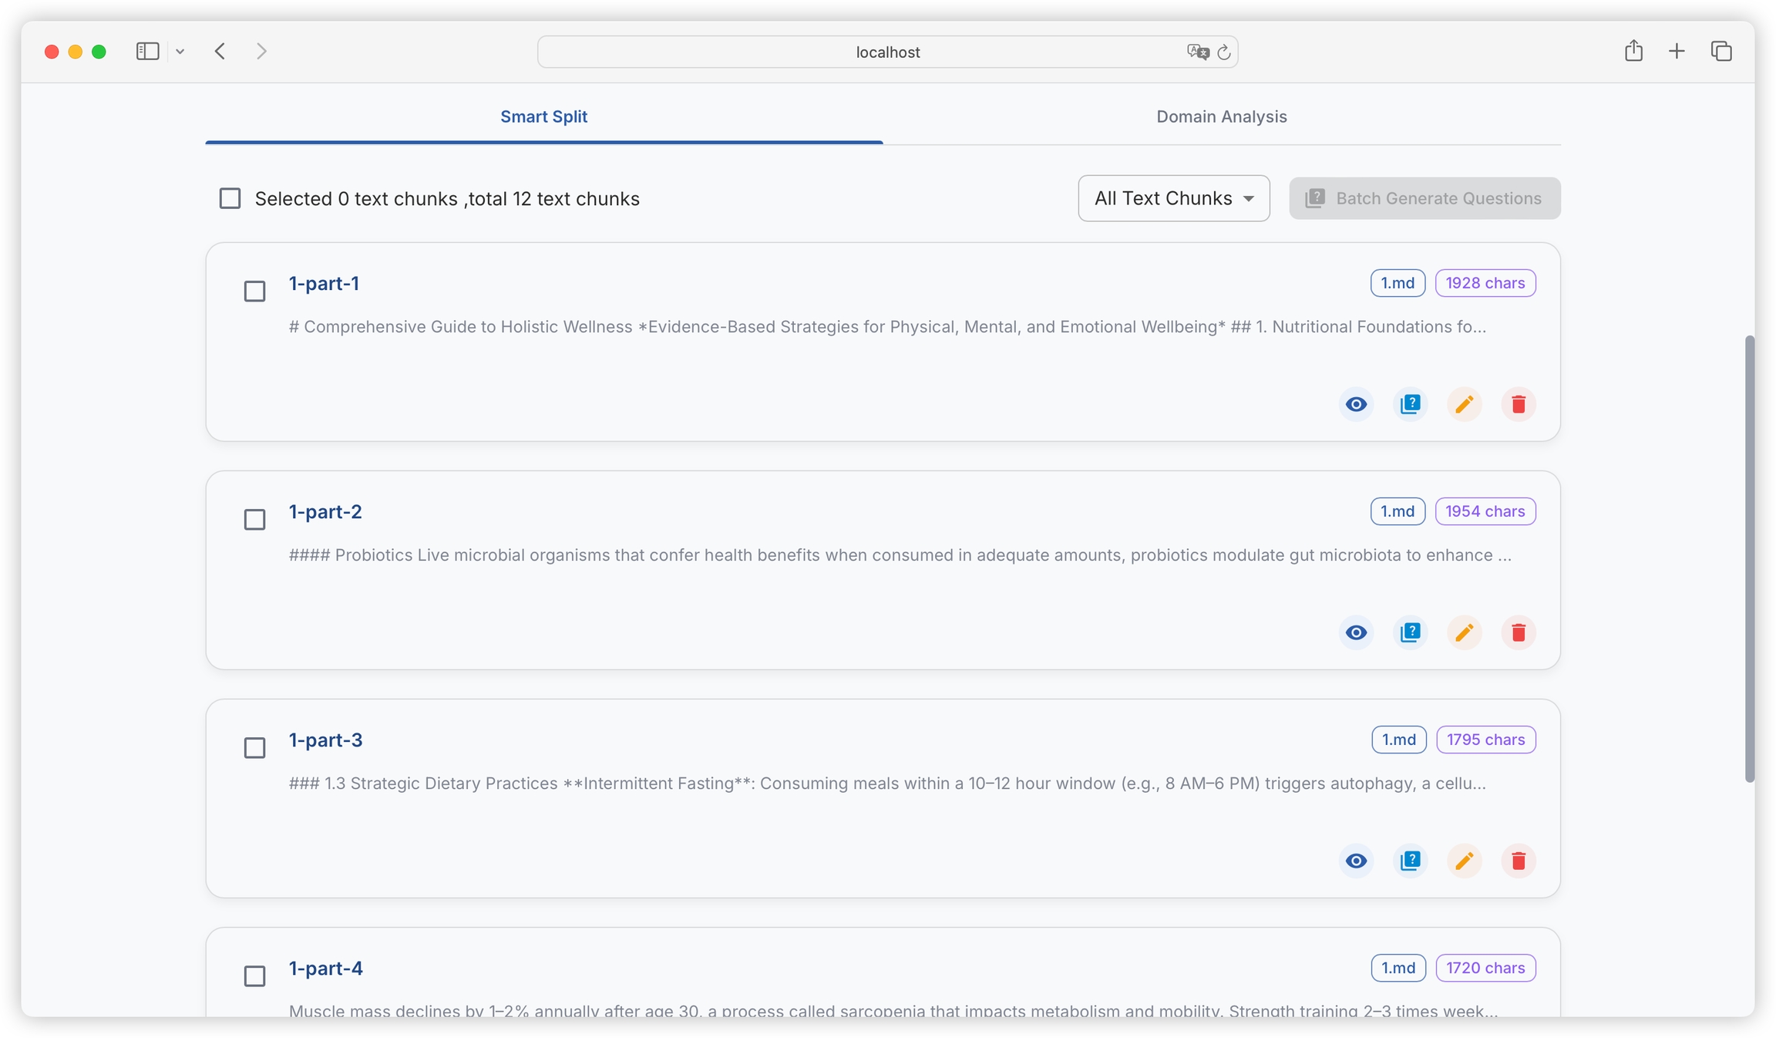Open the 1-part-2 chunk title
Screen dimensions: 1776x1038
click(x=325, y=511)
